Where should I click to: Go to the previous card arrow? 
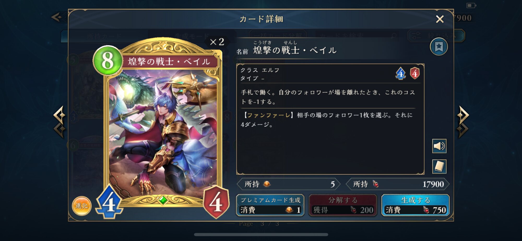click(60, 122)
